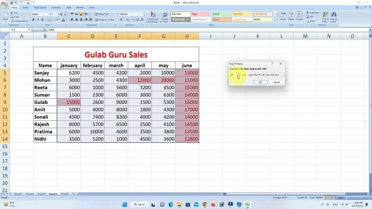Switch to Formulas tab
This screenshot has height=209, width=372.
pyautogui.click(x=56, y=8)
